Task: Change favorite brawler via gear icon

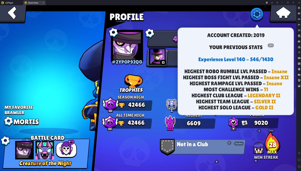Action: pyautogui.click(x=8, y=122)
